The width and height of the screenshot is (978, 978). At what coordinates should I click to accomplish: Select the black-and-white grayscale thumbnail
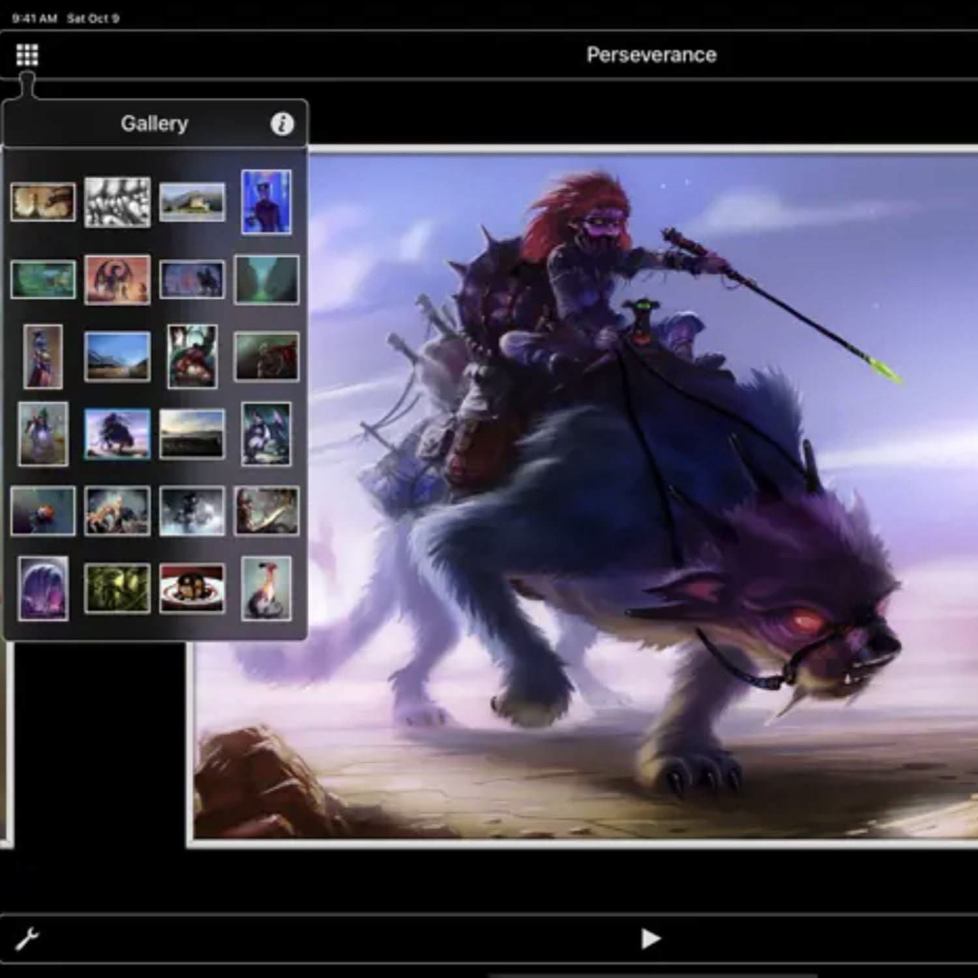(117, 202)
